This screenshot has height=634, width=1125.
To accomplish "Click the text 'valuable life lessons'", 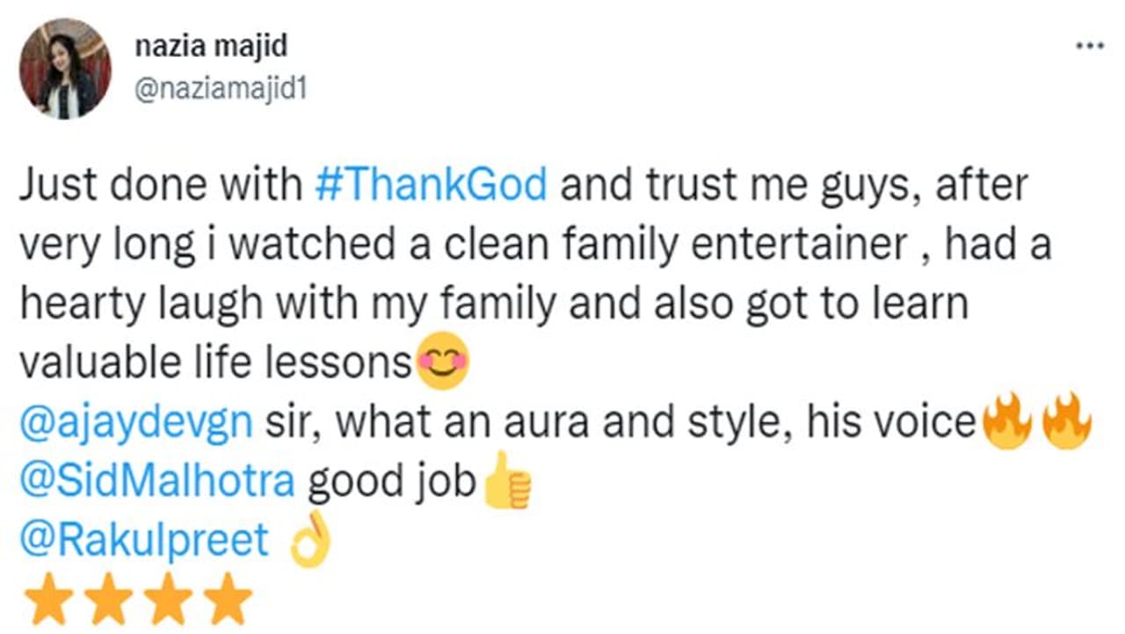I will click(x=215, y=364).
